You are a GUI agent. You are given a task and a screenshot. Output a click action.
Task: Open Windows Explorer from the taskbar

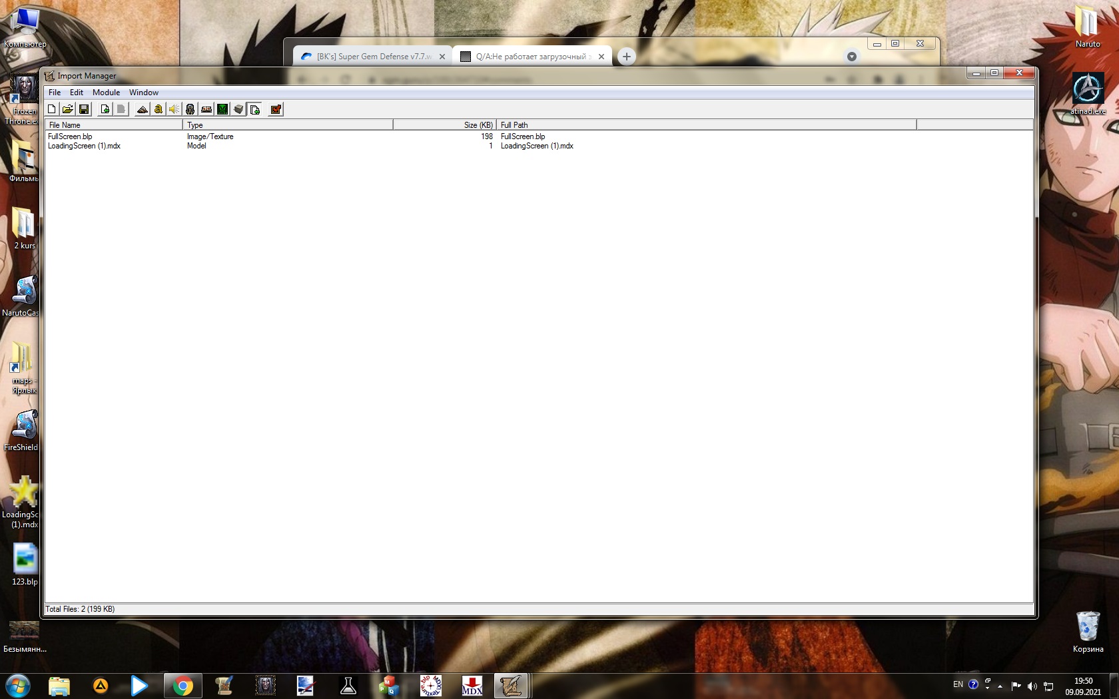59,686
